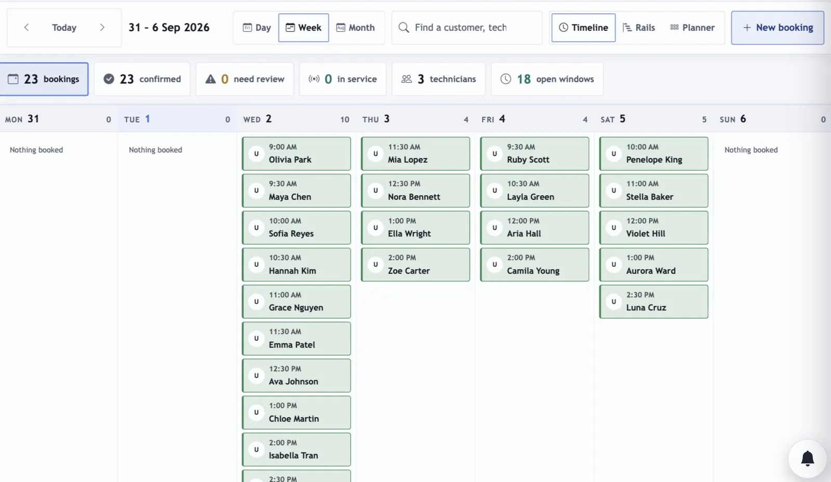Viewport: 831px width, 482px height.
Task: Click the U avatar on Luna Cruz booking
Action: click(x=613, y=301)
